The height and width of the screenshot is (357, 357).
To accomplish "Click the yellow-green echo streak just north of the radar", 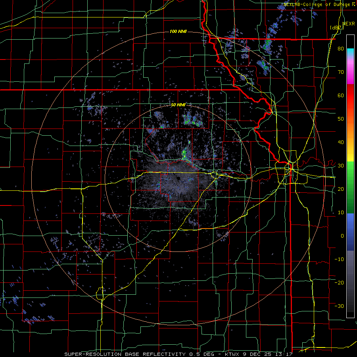I will 185,153.
